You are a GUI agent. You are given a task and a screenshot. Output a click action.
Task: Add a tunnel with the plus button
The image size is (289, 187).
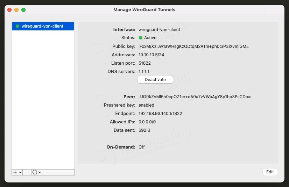tap(15, 172)
